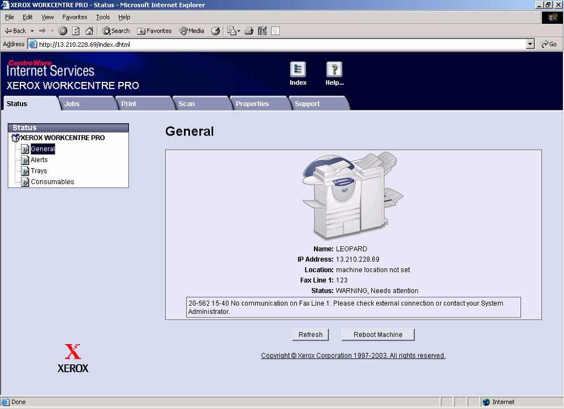Click the Done status text
The width and height of the screenshot is (564, 409).
point(18,402)
